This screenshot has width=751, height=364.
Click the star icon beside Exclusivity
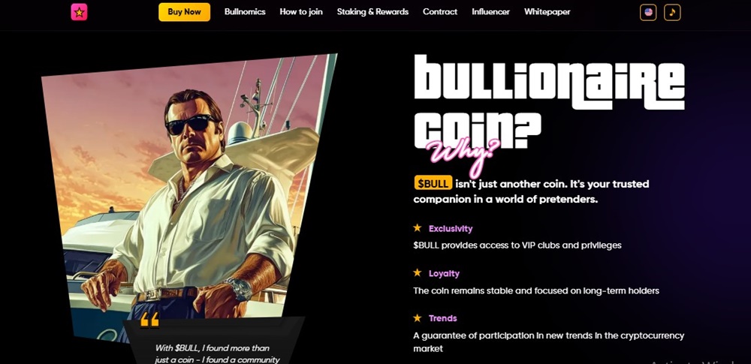point(417,228)
